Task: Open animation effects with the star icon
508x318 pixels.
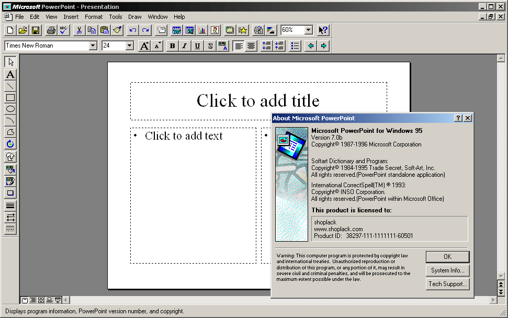Action: coord(242,30)
